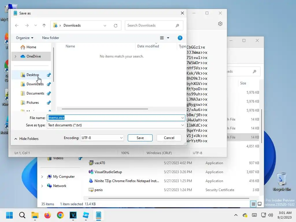Expand the OneDrive tree node

coord(16,56)
